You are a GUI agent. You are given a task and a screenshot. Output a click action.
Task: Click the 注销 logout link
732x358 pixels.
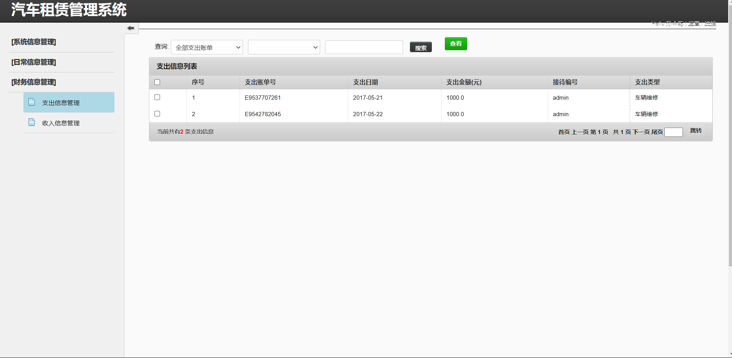tap(710, 23)
